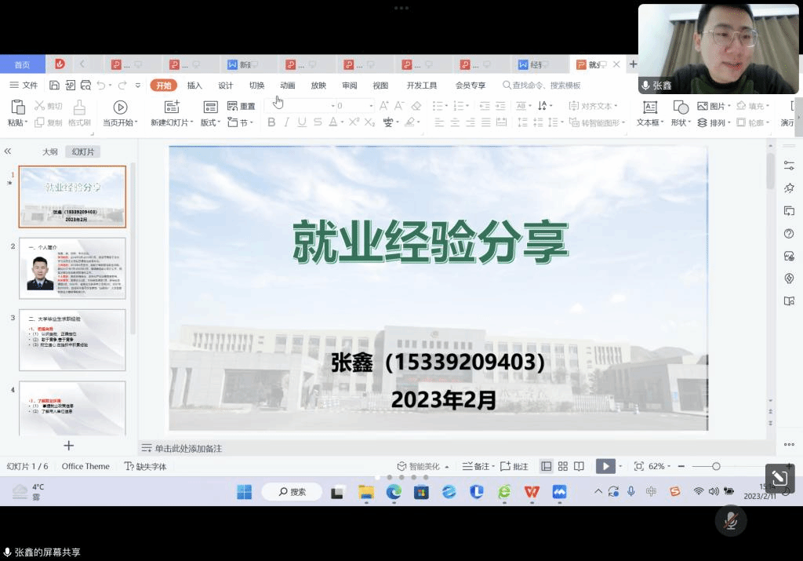803x561 pixels.
Task: Toggle Bold text formatting
Action: 271,122
